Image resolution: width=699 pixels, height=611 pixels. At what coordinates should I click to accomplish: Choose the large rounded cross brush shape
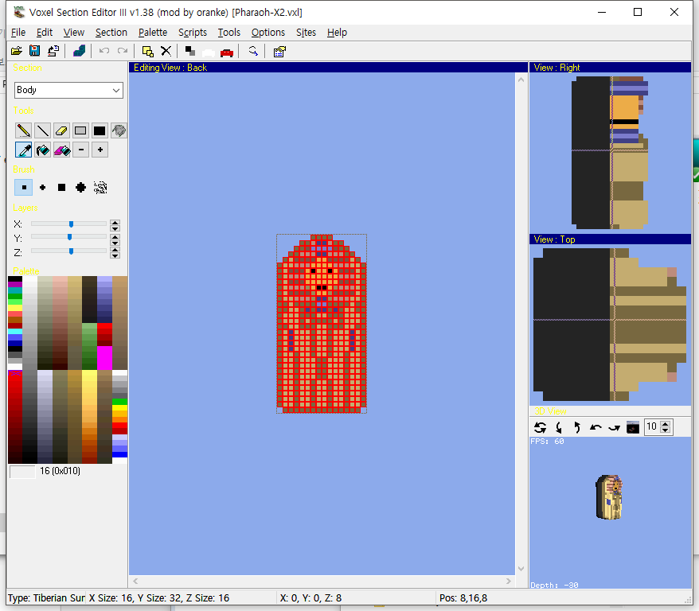tap(80, 188)
